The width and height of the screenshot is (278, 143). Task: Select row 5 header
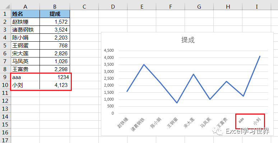(x=5, y=46)
